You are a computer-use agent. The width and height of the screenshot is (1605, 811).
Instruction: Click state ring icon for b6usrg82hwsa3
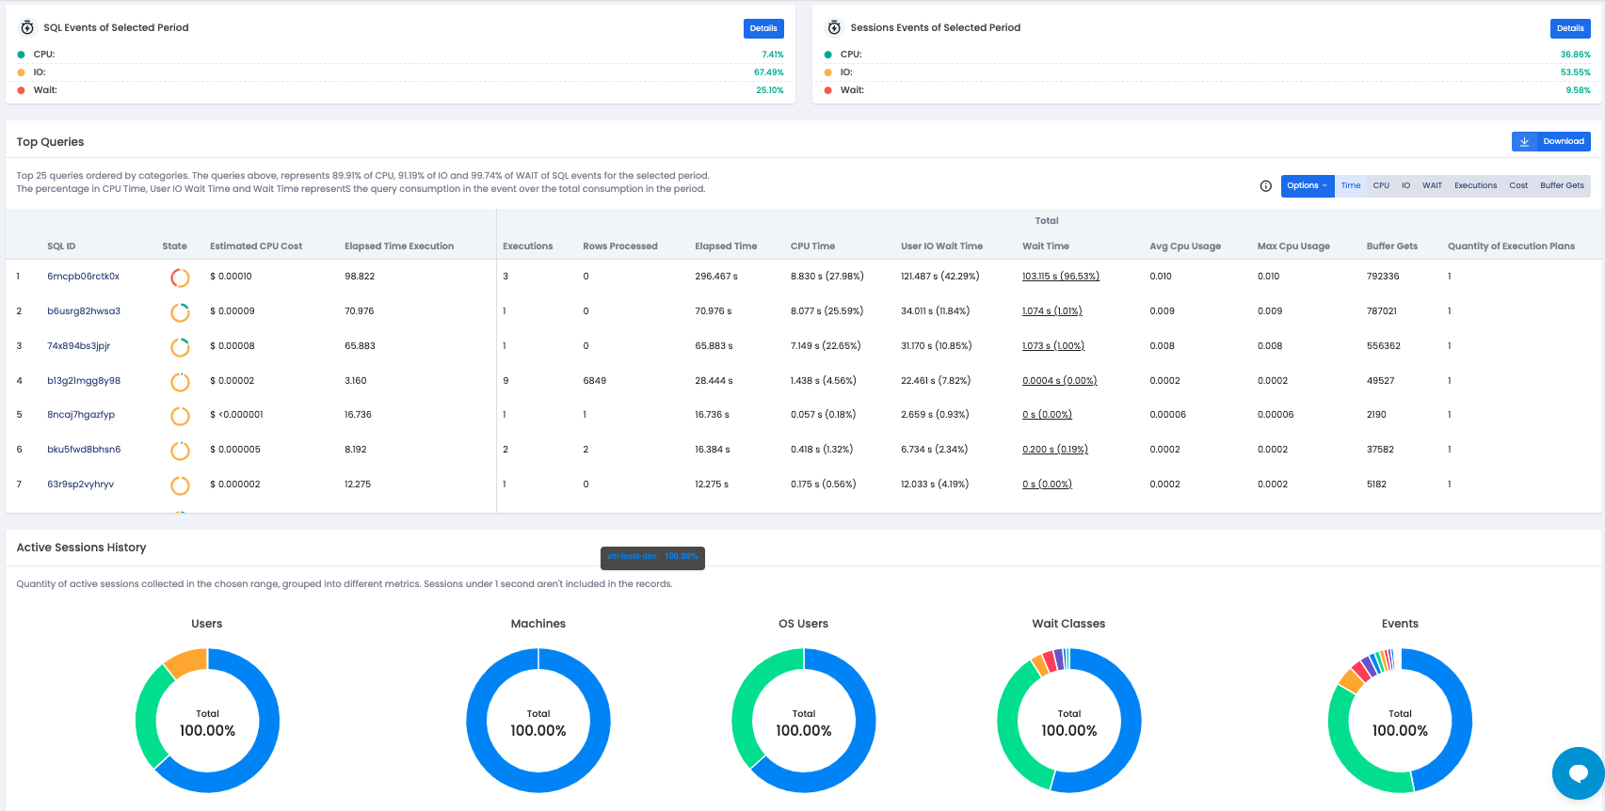point(180,312)
